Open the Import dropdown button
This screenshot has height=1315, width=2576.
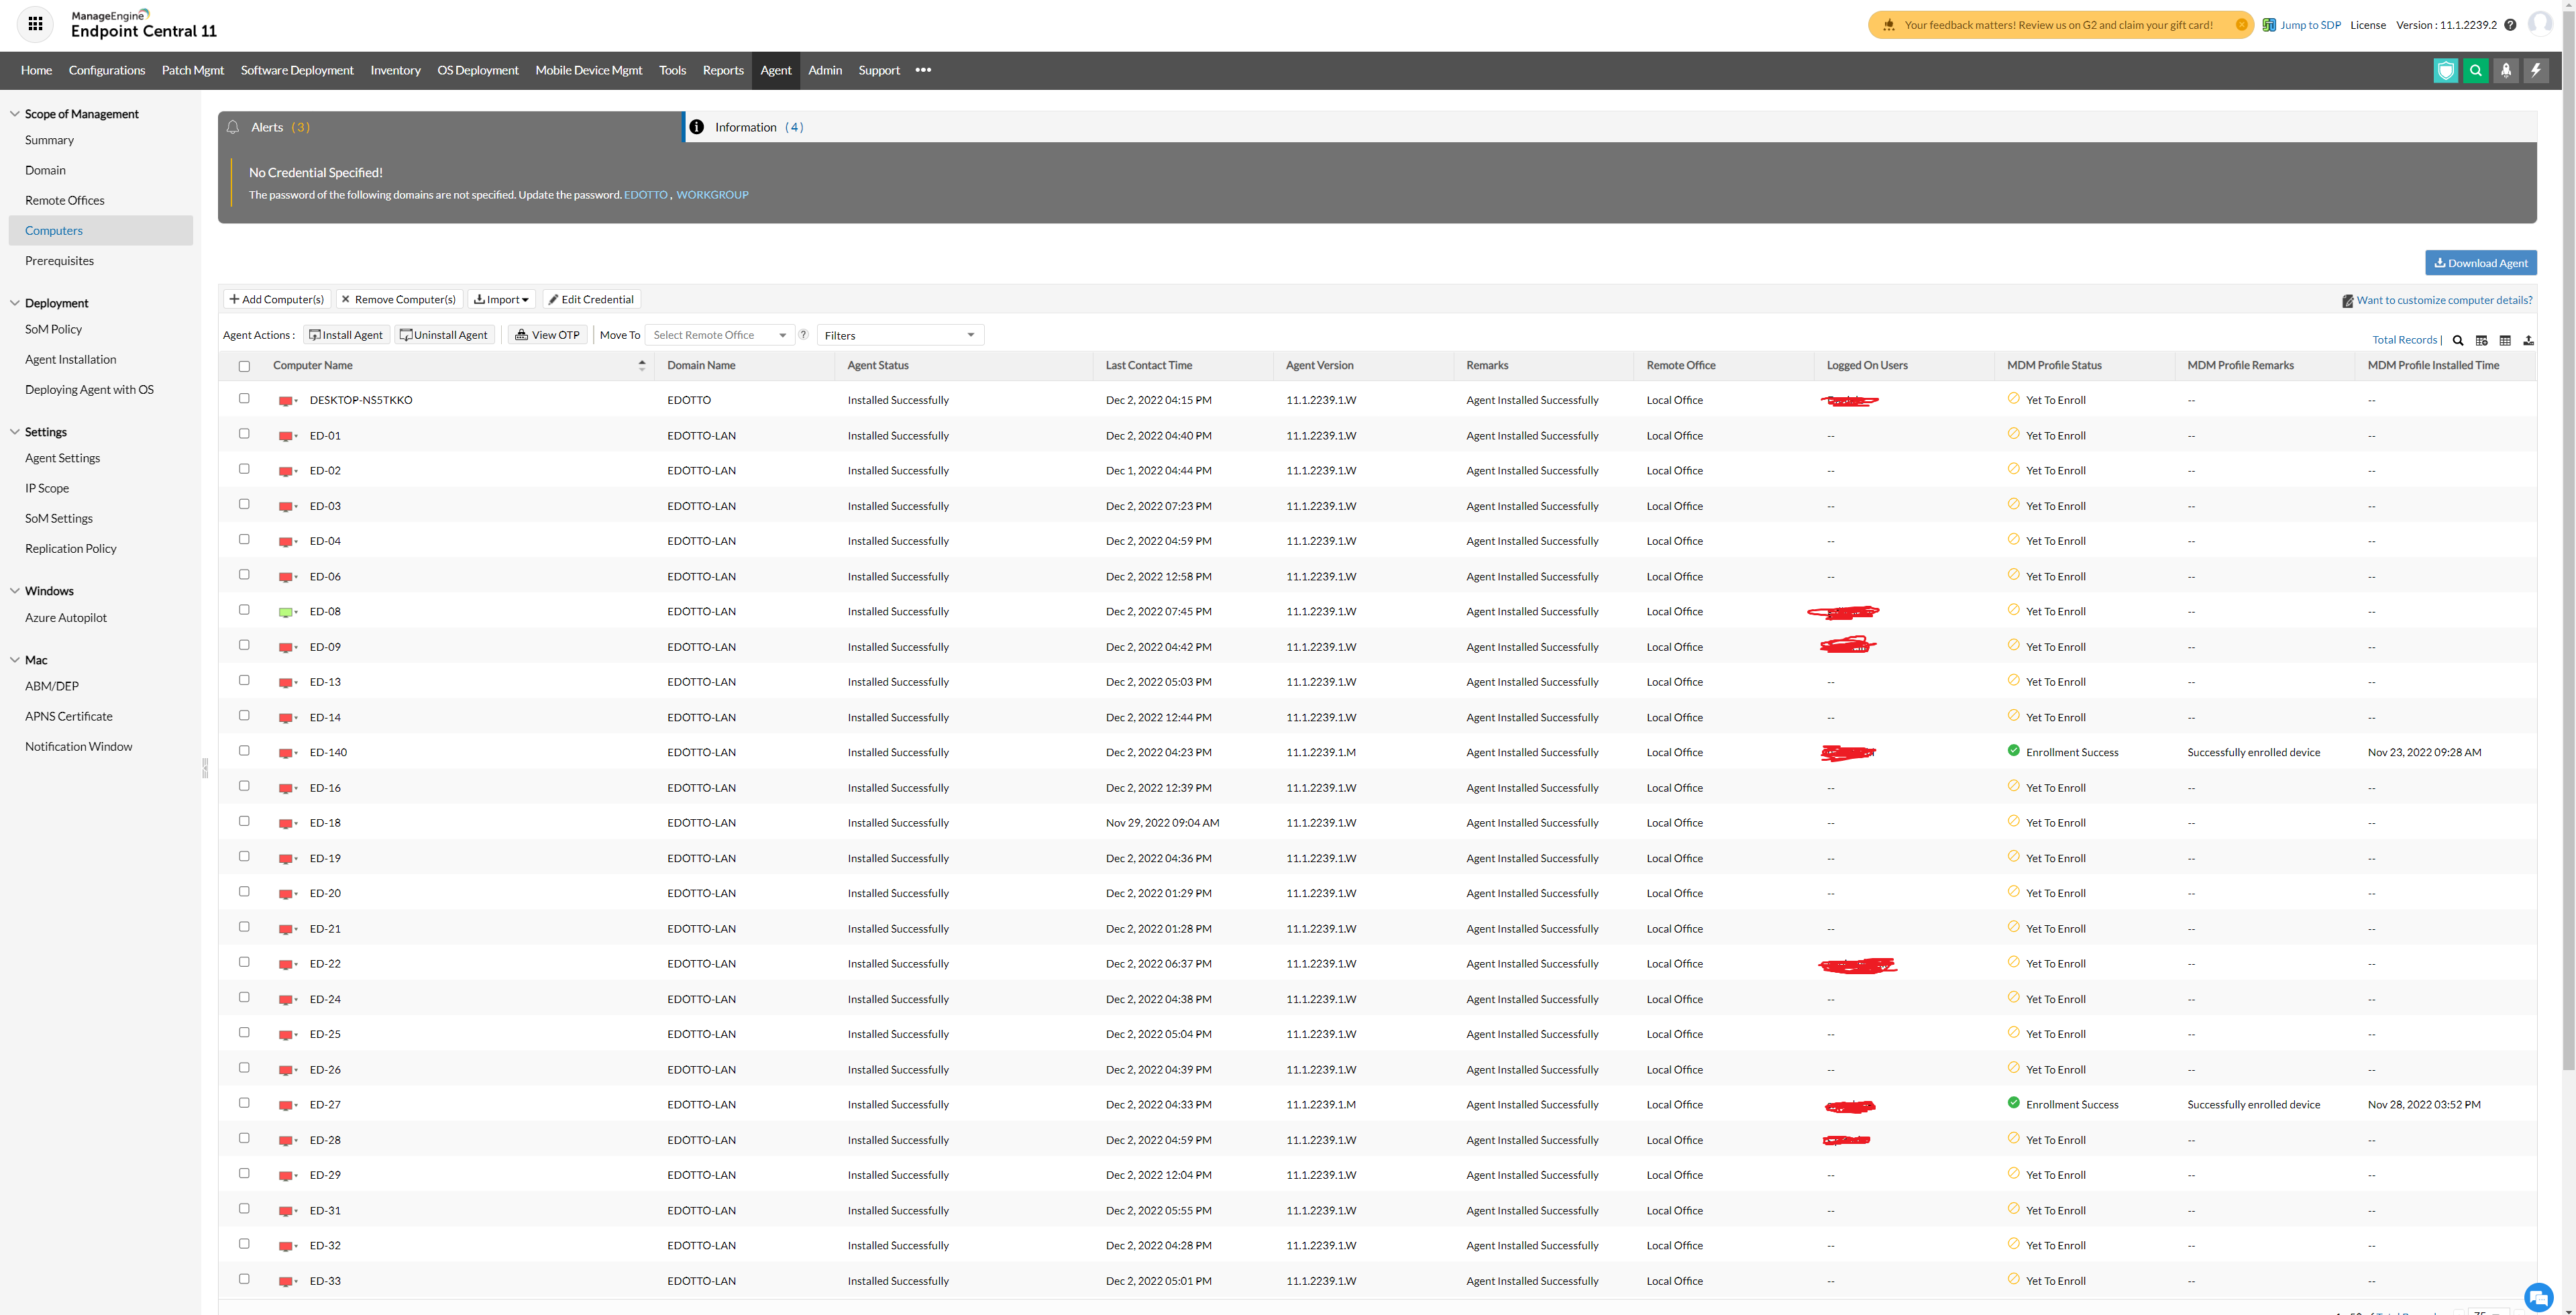pyautogui.click(x=501, y=299)
